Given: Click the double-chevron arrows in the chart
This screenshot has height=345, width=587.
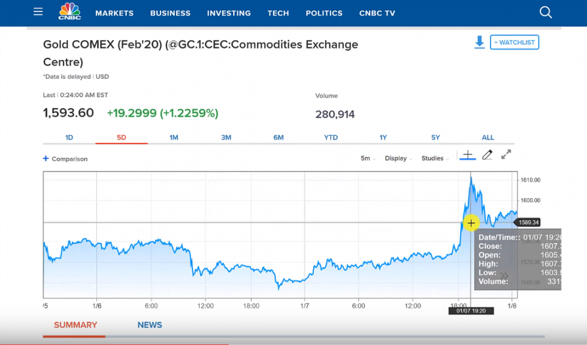Looking at the screenshot, I should click(x=504, y=276).
